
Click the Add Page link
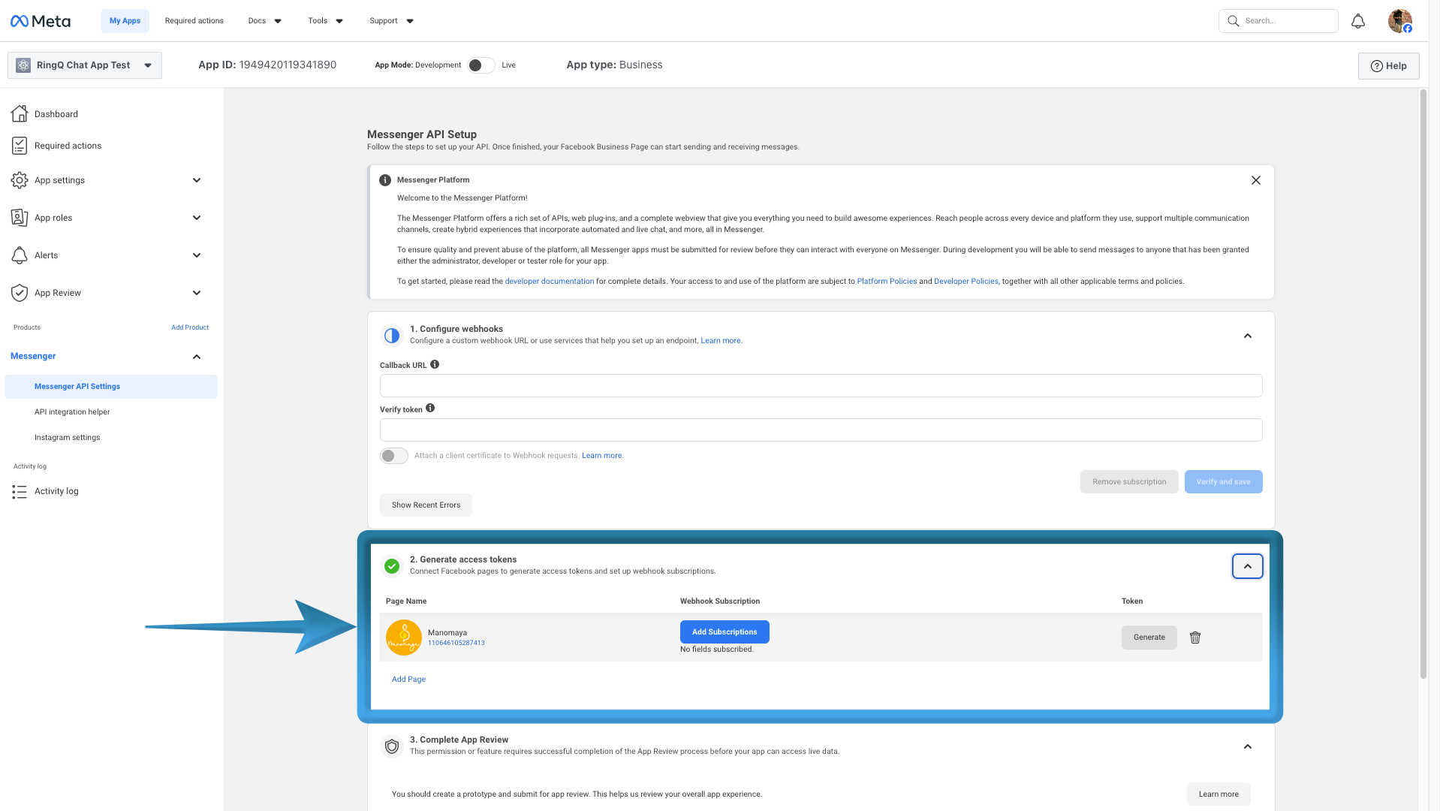408,679
